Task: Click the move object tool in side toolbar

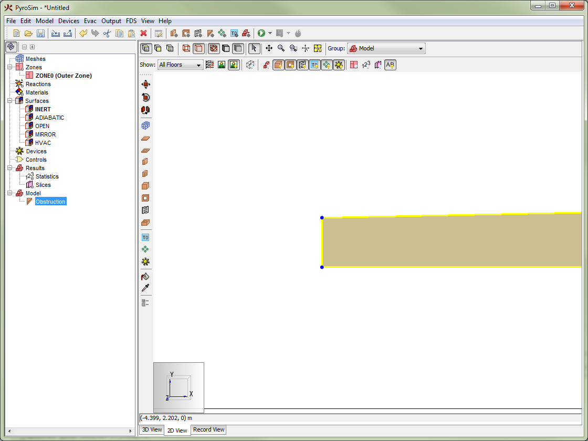Action: tap(145, 85)
